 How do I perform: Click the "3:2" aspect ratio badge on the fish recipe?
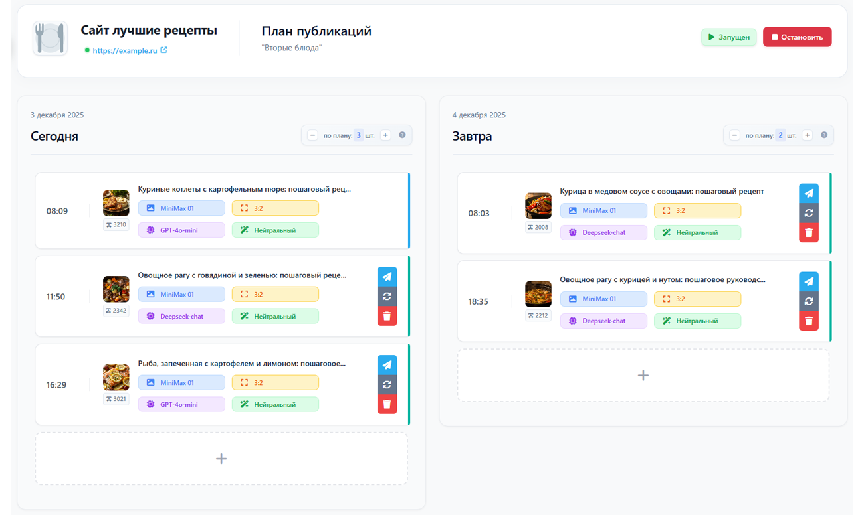(275, 382)
